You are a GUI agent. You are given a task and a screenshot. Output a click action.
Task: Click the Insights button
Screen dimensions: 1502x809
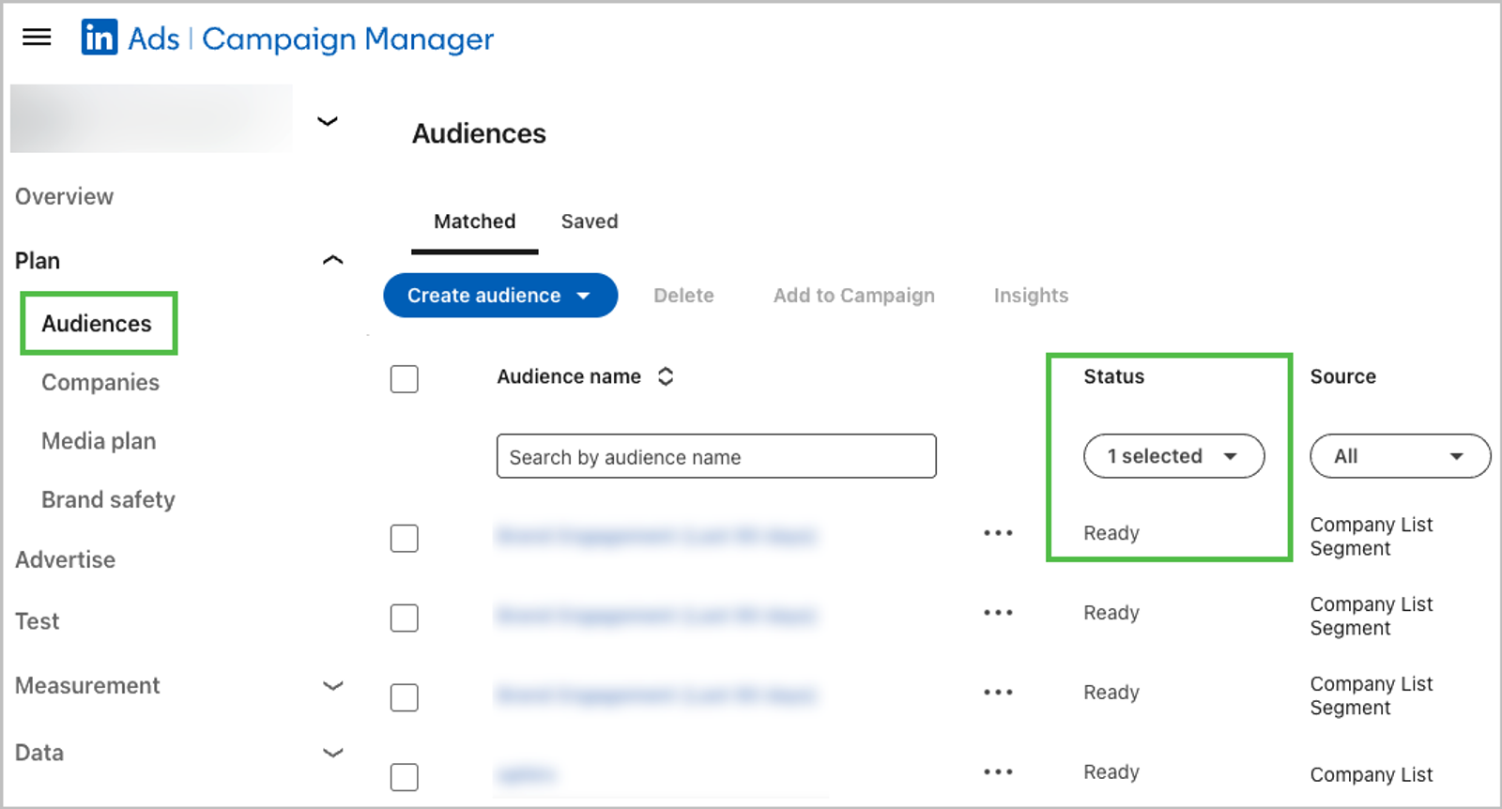pyautogui.click(x=1031, y=296)
